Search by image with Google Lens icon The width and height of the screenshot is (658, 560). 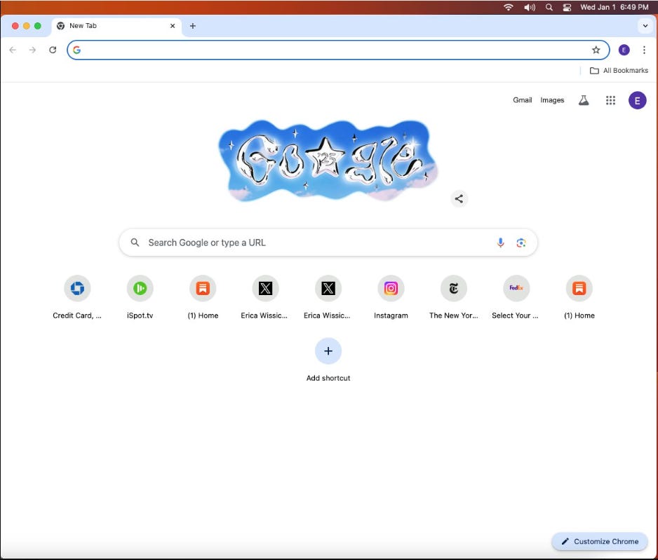pos(521,243)
